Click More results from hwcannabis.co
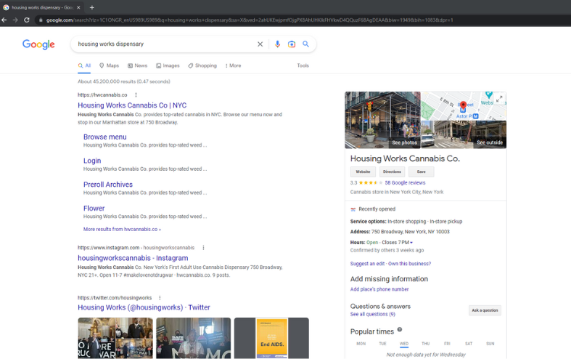The width and height of the screenshot is (571, 359). click(x=122, y=230)
